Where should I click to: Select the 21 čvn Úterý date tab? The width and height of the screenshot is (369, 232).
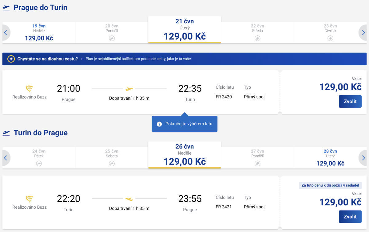(x=184, y=30)
